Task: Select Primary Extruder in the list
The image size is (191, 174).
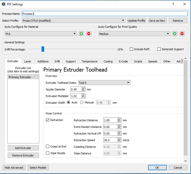Action: [23, 77]
